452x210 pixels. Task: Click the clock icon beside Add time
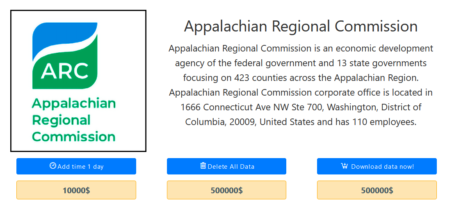53,166
